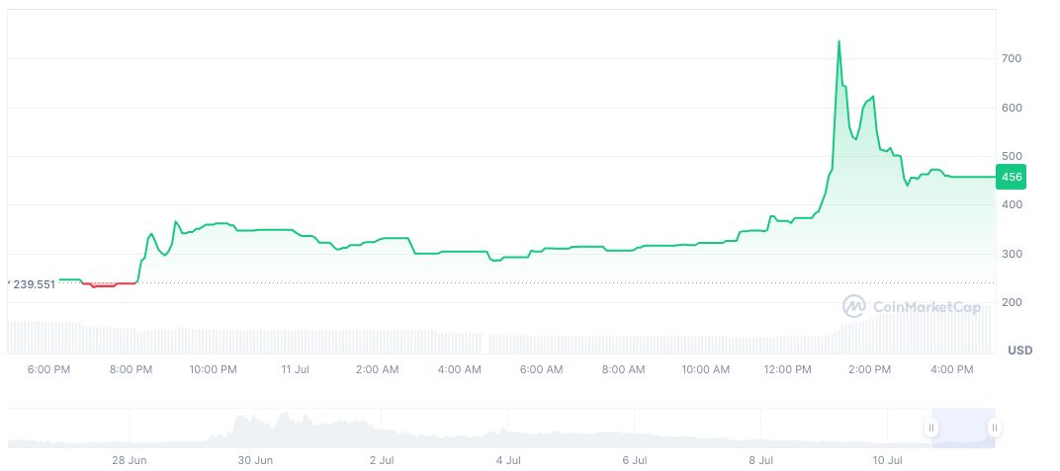
Task: Click the CoinMarketCap watermark logo icon
Action: coord(853,307)
